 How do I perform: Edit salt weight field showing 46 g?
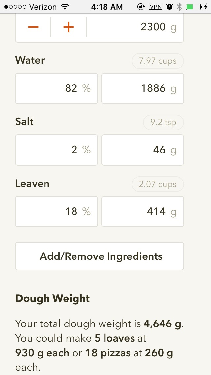tap(142, 150)
